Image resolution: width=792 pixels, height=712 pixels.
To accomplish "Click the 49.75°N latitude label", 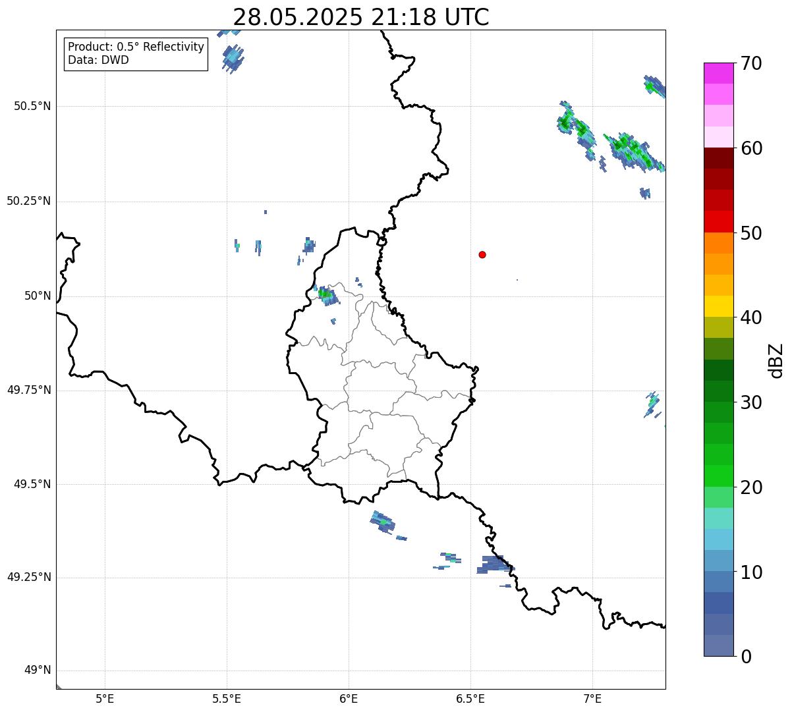I will (x=29, y=390).
